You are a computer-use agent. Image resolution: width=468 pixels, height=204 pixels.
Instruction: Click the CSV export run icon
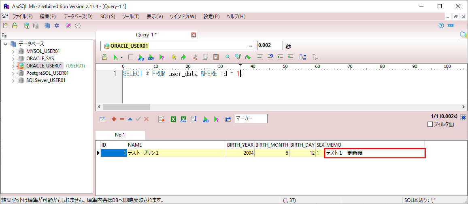coord(151,57)
